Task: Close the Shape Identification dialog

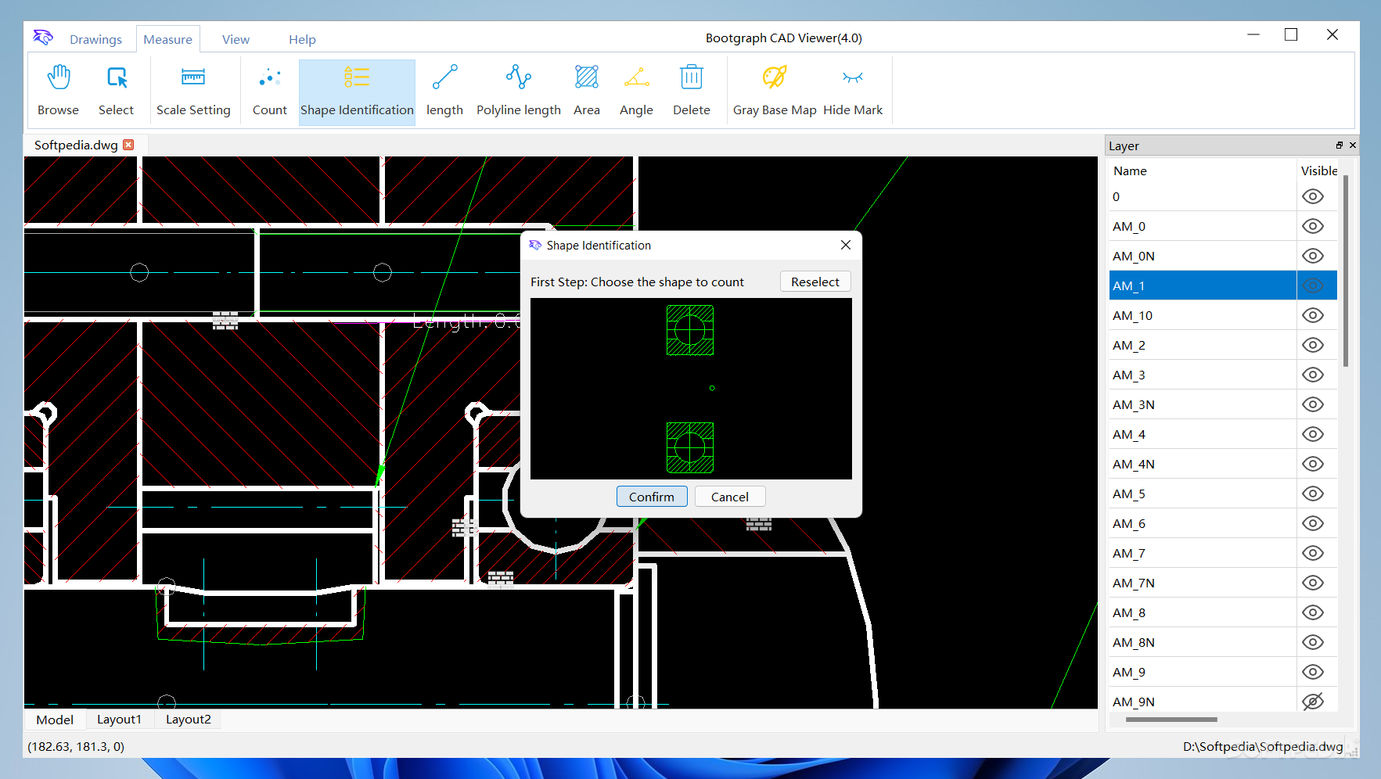Action: click(x=846, y=245)
